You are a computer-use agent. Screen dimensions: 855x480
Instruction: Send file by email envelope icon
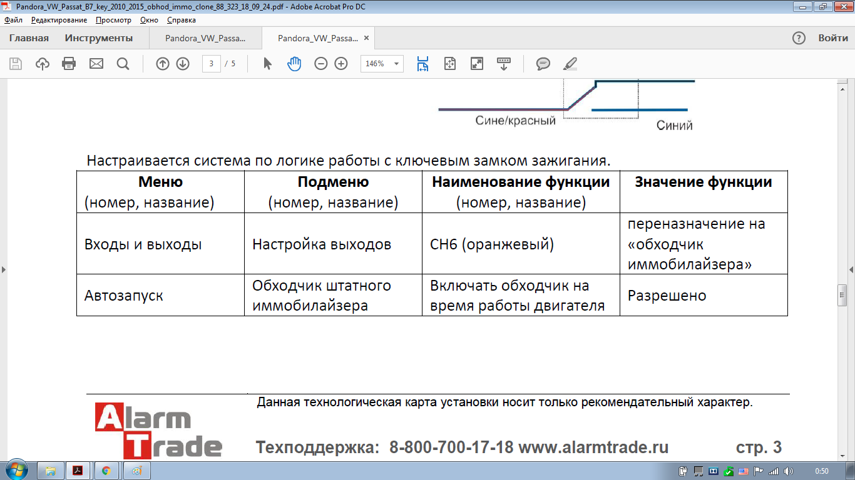coord(96,64)
